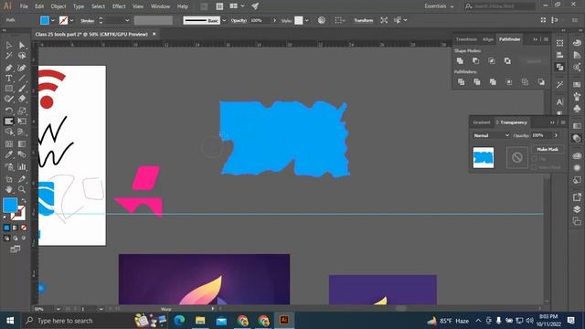
Task: Select the Lasso tool
Action: pos(22,56)
